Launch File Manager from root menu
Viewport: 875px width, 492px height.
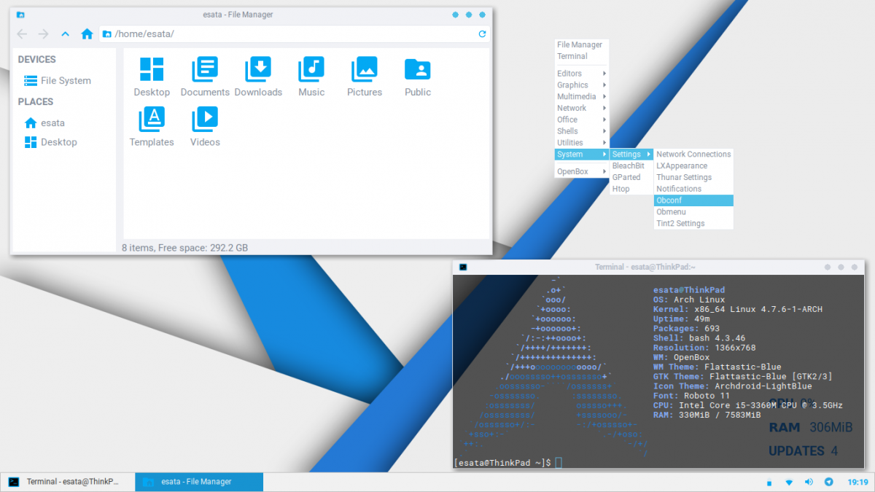click(x=581, y=45)
